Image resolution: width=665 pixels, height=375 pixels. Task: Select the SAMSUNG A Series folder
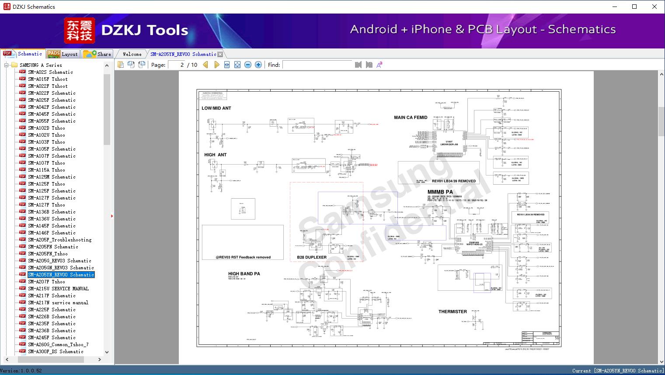41,65
